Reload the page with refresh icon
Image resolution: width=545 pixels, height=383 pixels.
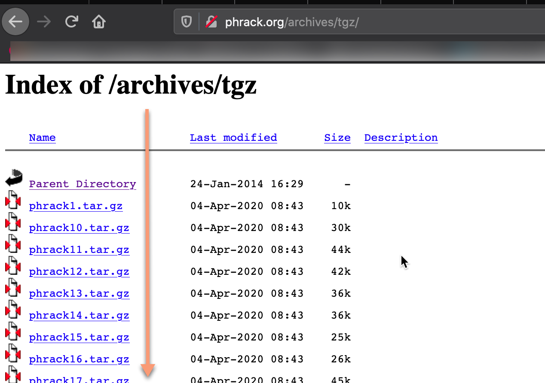[x=71, y=21]
